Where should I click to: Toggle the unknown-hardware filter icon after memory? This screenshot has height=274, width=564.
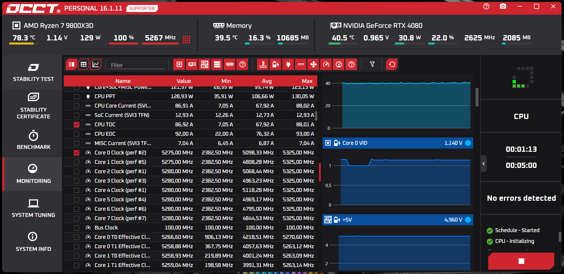pos(242,64)
